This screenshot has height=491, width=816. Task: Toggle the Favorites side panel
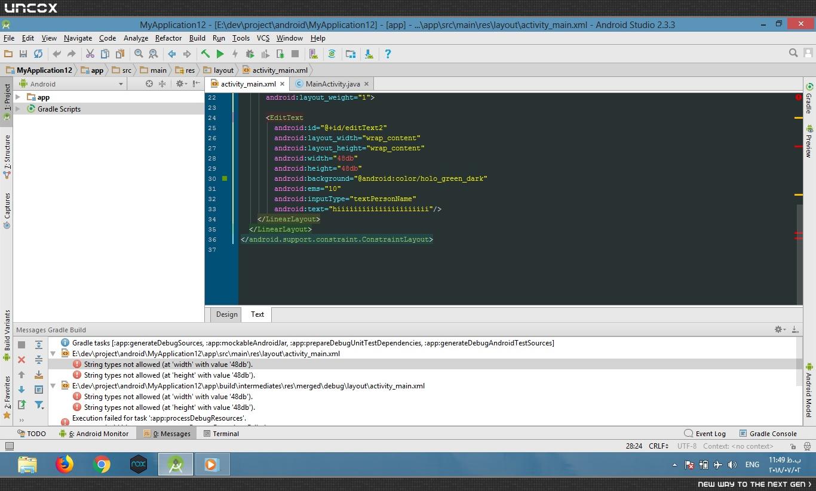tap(7, 397)
